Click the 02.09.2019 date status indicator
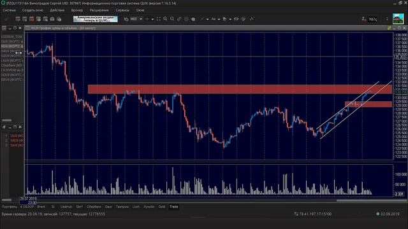The width and height of the screenshot is (408, 229). [388, 214]
